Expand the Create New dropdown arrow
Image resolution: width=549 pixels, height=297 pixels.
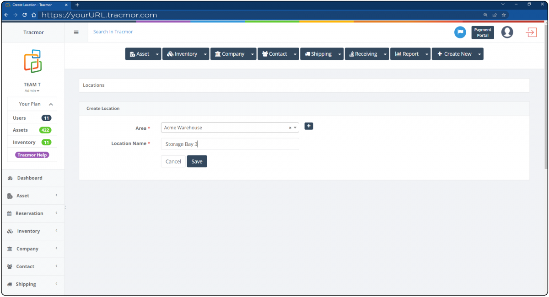479,53
